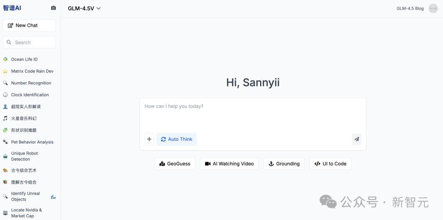This screenshot has width=443, height=220.
Task: Click the magnifier icon in Search box
Action: [x=9, y=42]
